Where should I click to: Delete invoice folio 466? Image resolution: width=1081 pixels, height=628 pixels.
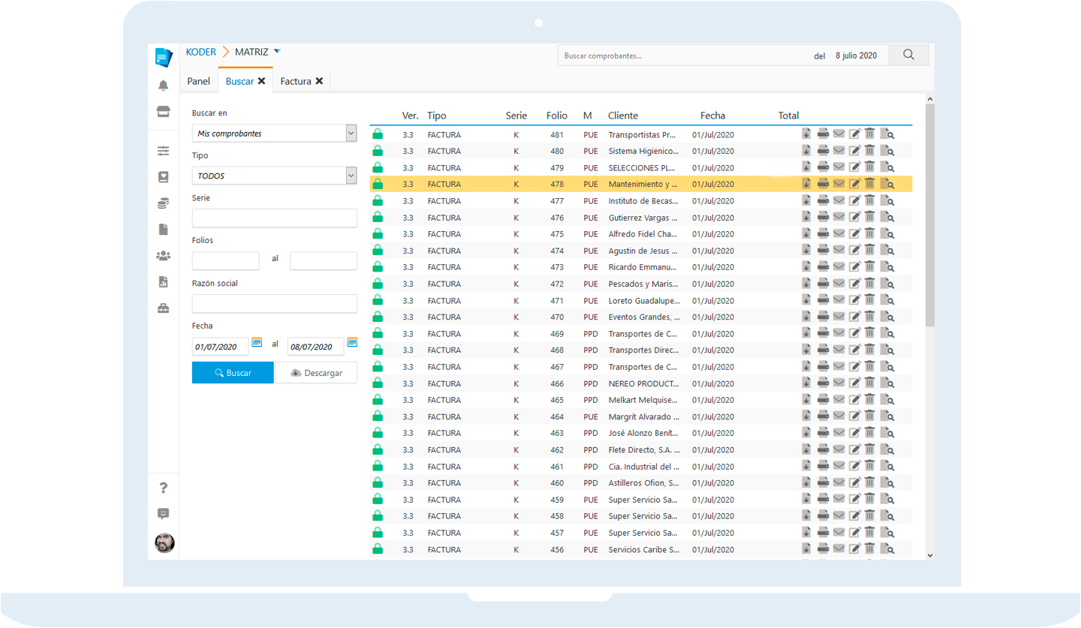tap(870, 383)
